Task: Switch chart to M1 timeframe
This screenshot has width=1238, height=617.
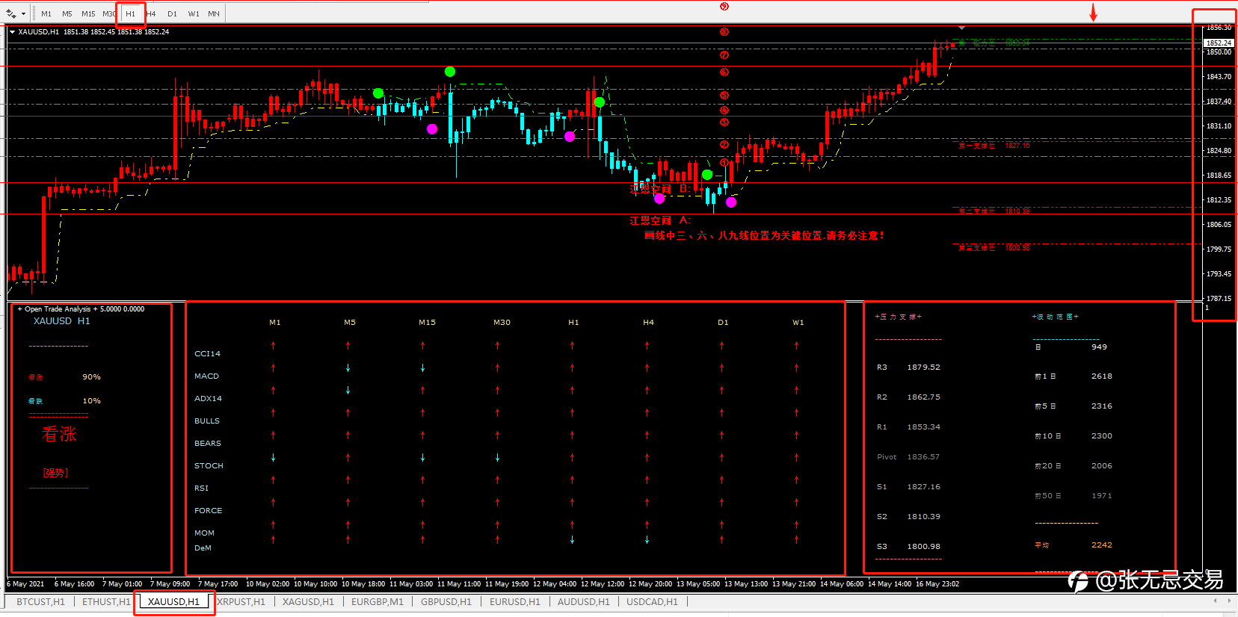Action: tap(46, 13)
